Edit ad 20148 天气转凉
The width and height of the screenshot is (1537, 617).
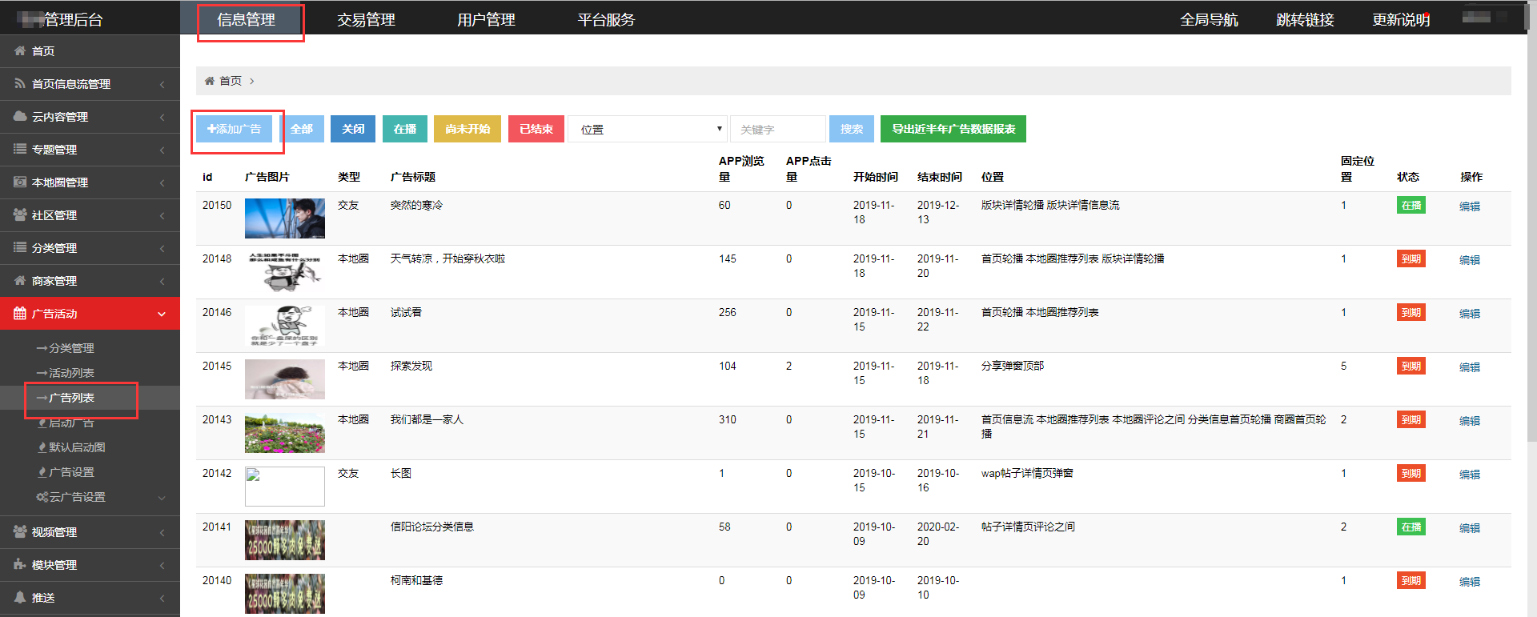pyautogui.click(x=1470, y=260)
